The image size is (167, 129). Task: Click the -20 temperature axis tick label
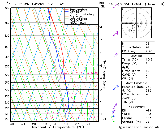point(33,124)
